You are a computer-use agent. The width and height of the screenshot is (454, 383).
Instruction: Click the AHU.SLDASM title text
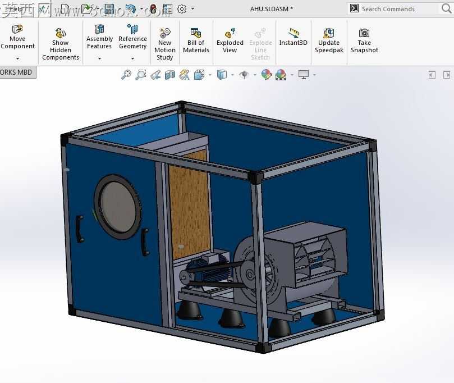tap(271, 9)
